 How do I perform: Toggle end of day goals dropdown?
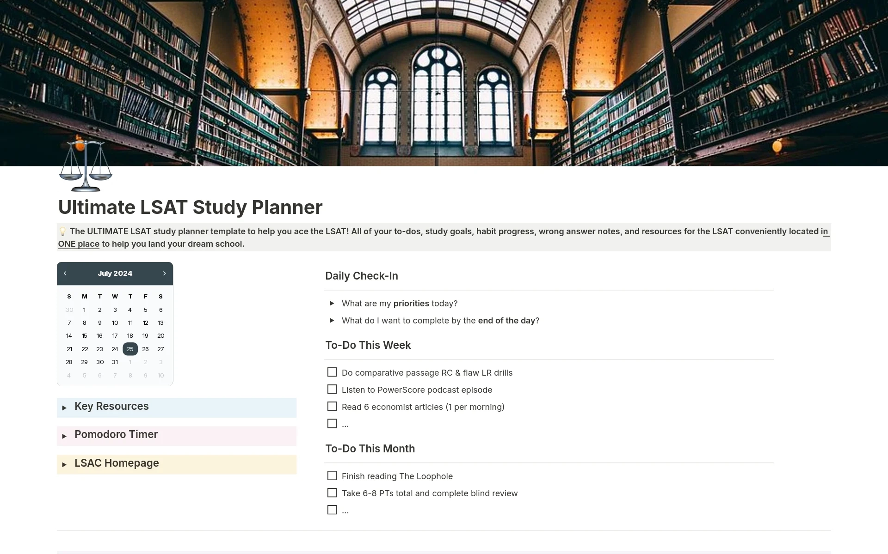[x=332, y=320]
